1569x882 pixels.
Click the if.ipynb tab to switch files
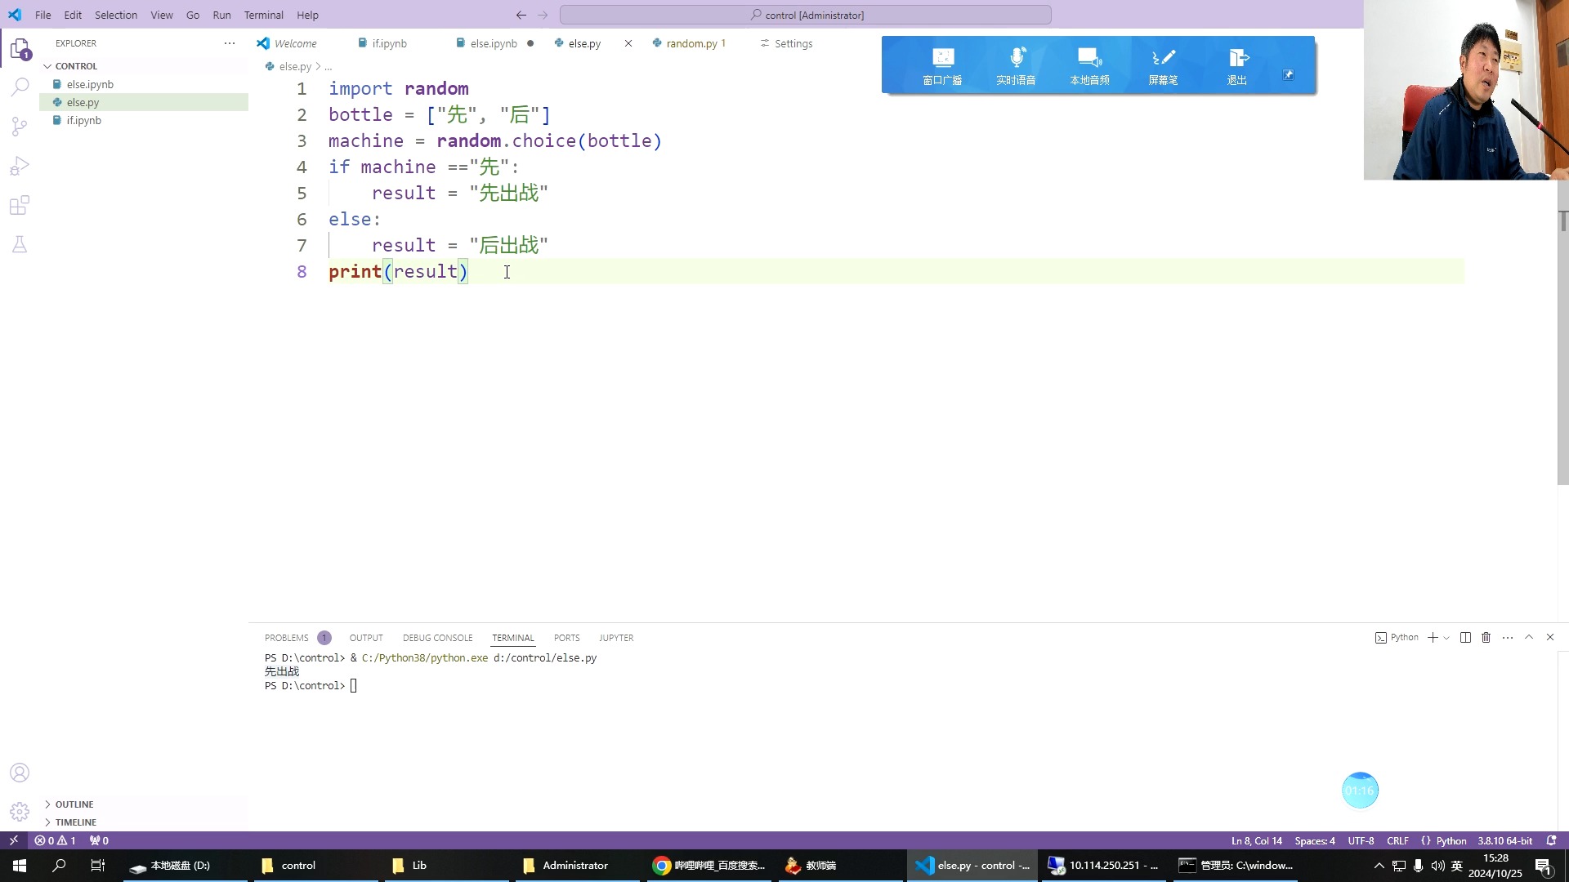click(x=390, y=43)
